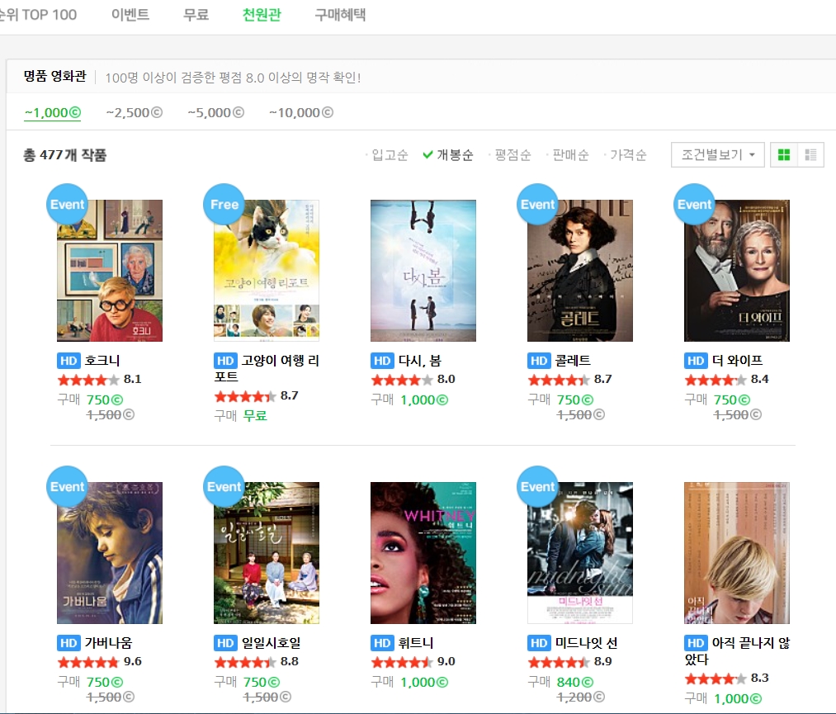
Task: Open 고양이 여행 리포트 title link
Action: (x=267, y=368)
